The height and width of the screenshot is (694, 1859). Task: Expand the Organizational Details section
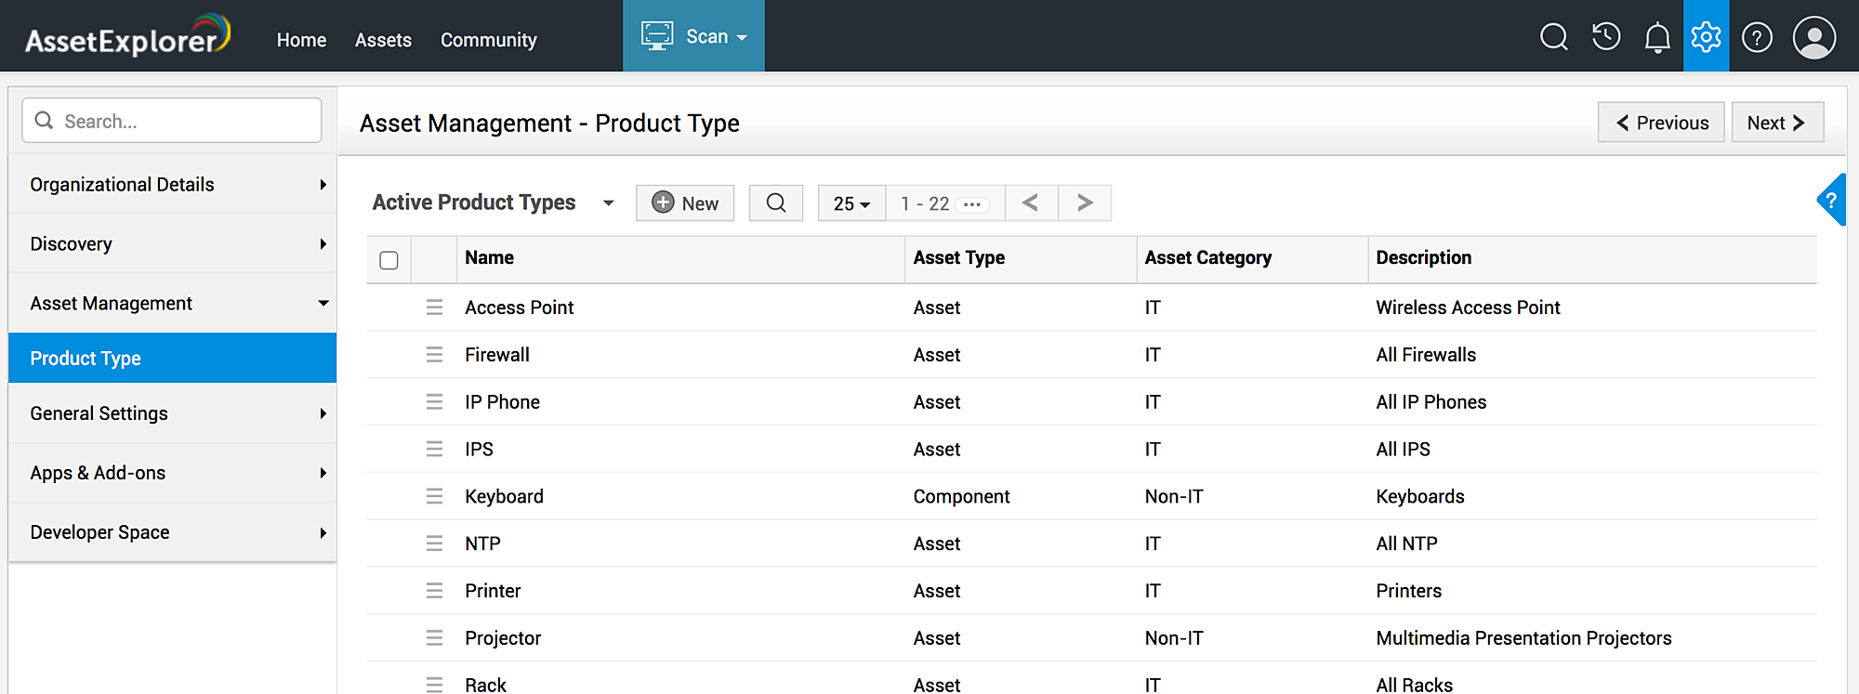click(172, 184)
